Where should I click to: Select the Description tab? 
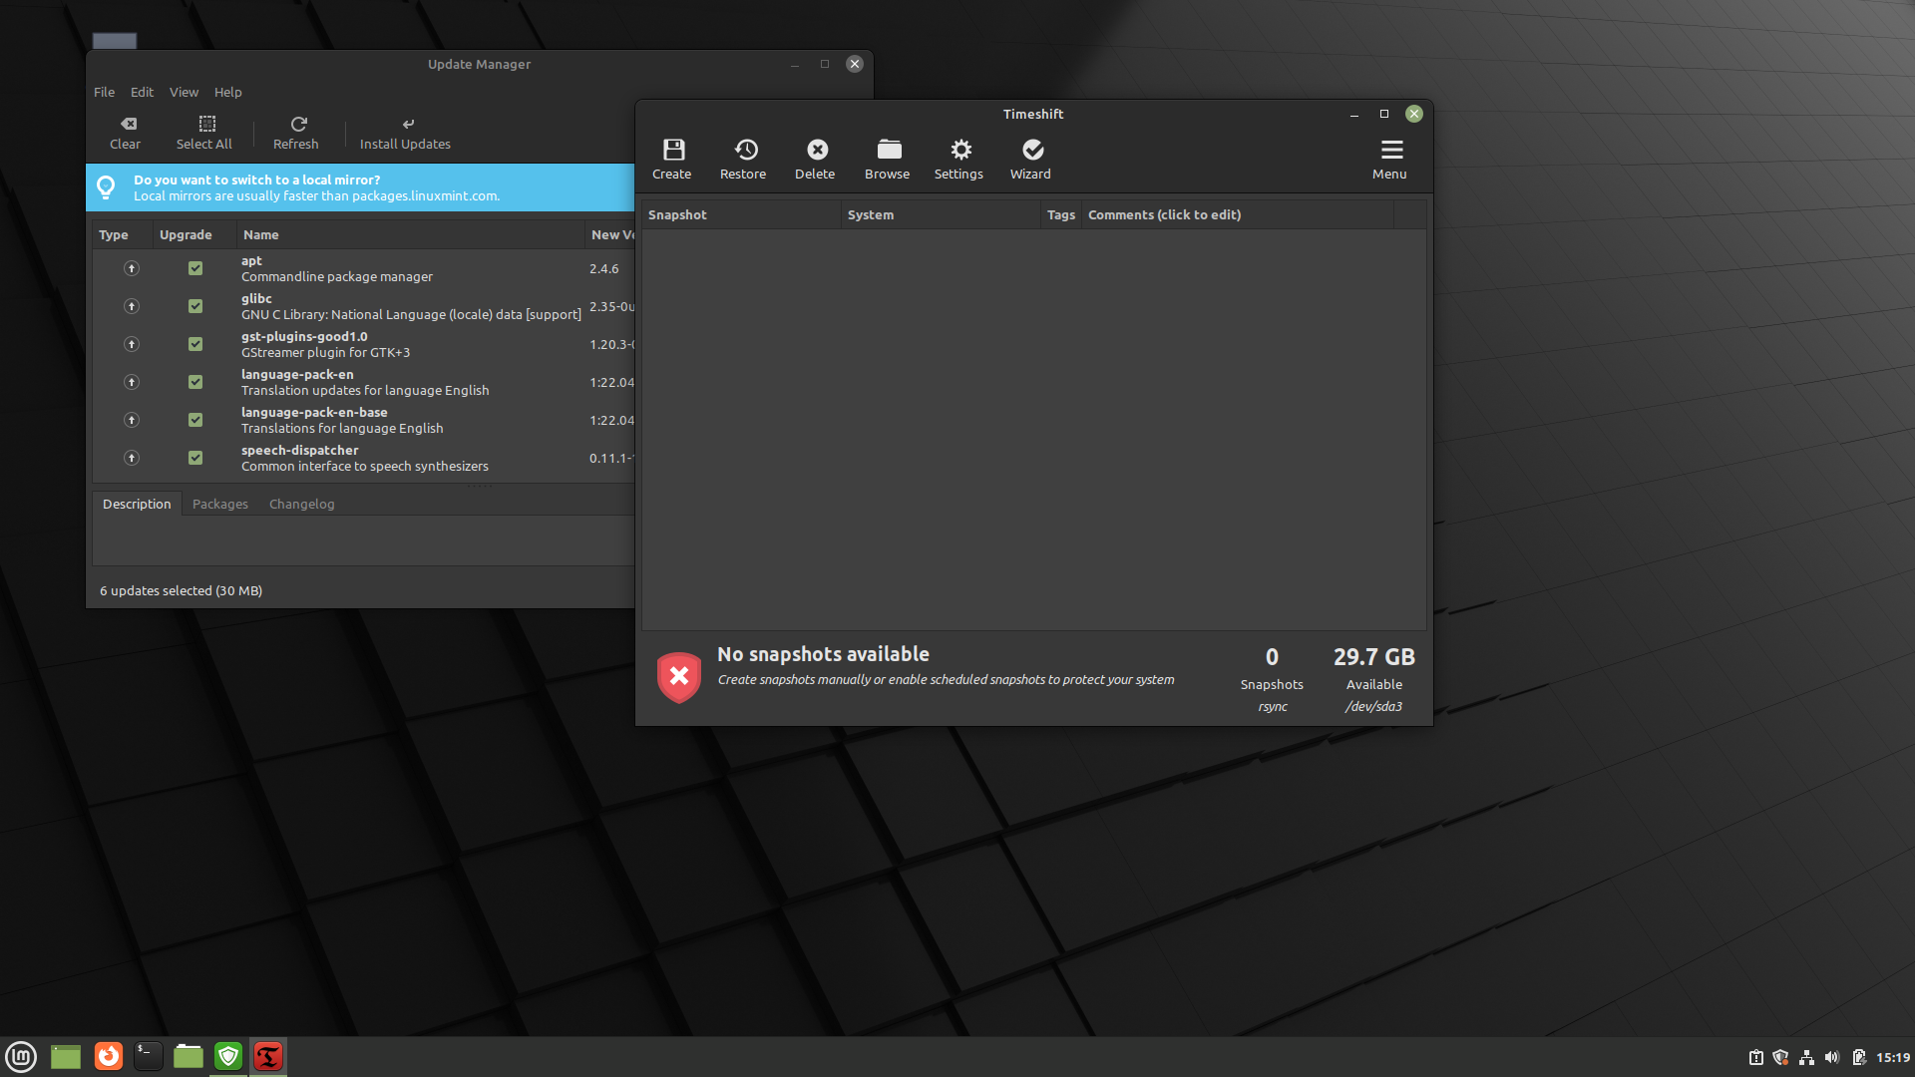pyautogui.click(x=137, y=504)
